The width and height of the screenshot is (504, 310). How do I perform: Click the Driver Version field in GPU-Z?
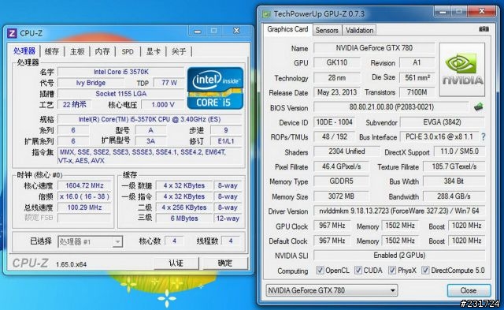point(399,211)
